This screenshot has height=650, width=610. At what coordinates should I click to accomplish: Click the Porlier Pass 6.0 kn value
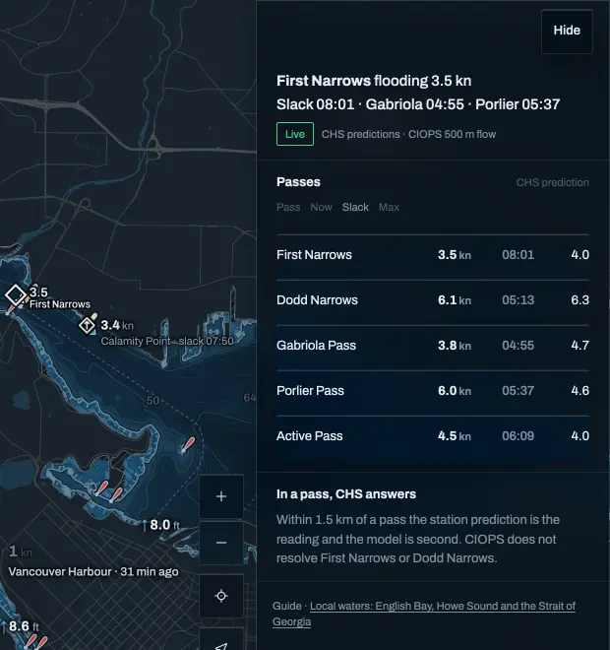[455, 391]
